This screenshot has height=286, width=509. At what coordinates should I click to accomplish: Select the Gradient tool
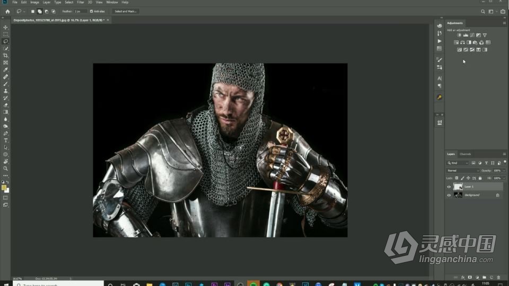(5, 112)
